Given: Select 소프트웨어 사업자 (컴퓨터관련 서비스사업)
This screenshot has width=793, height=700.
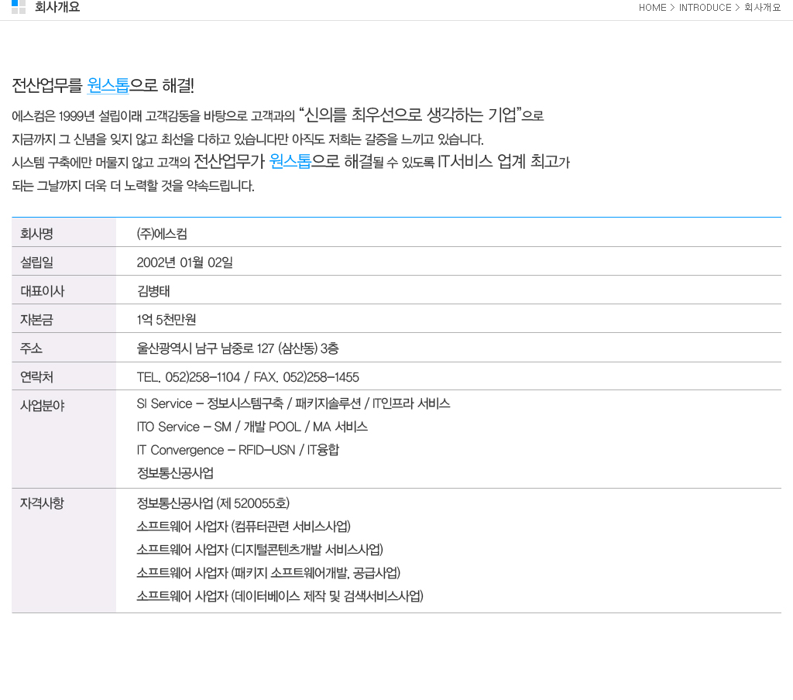Looking at the screenshot, I should [244, 527].
